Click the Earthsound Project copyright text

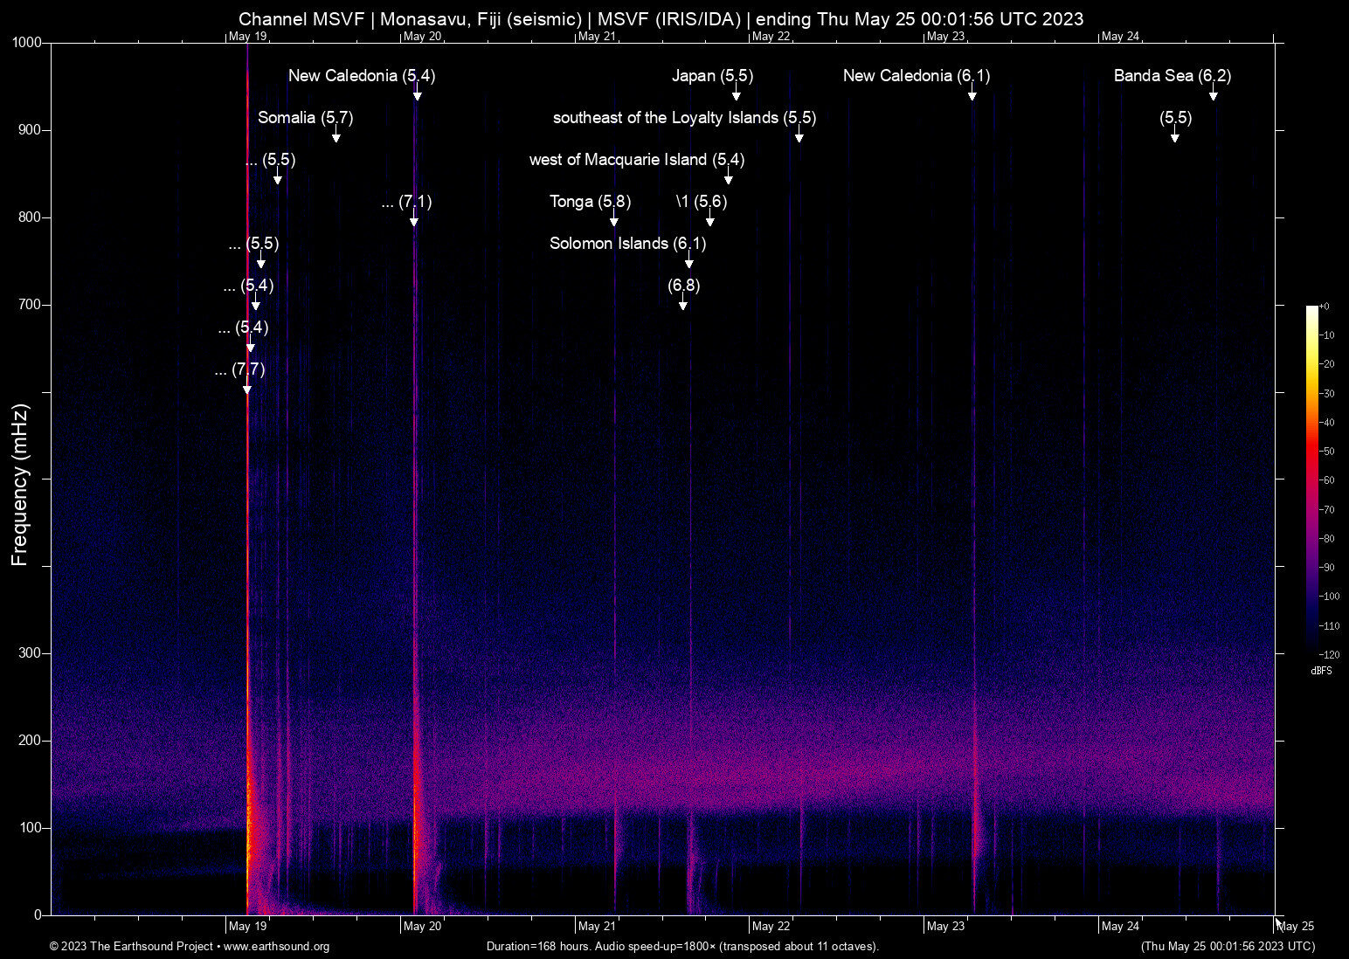[131, 947]
